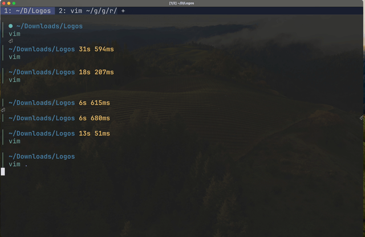Screen dimensions: 365x237
Task: Click the teal dot beside the topmost prompt
Action: [11, 26]
